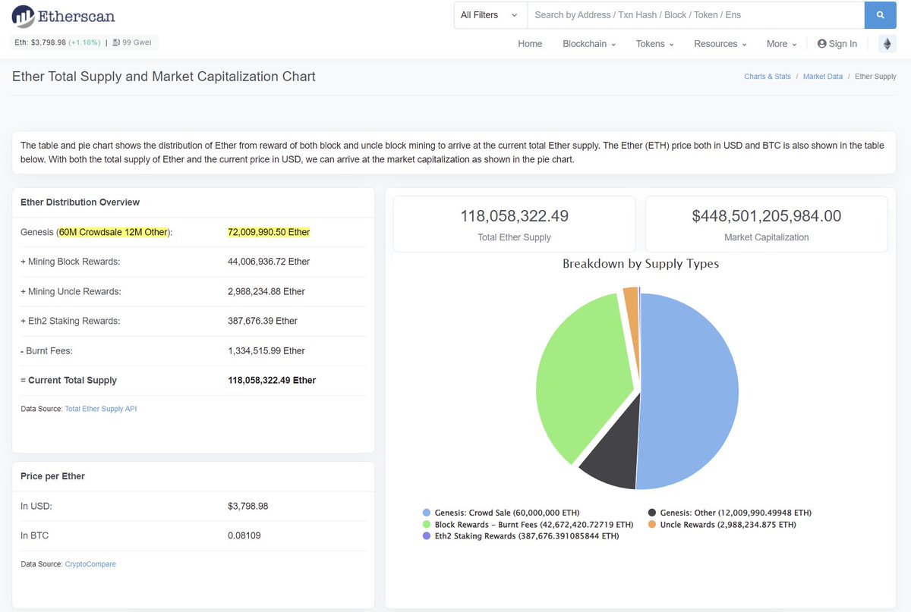
Task: Click the Ethereum diamond network icon
Action: pos(887,44)
